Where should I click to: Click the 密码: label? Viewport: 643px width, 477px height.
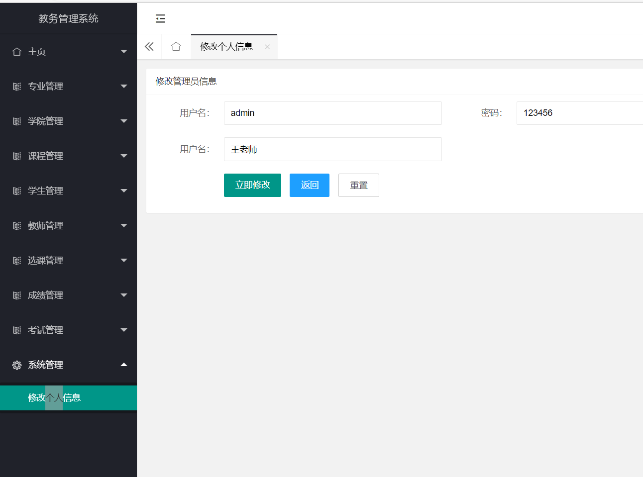(x=492, y=113)
